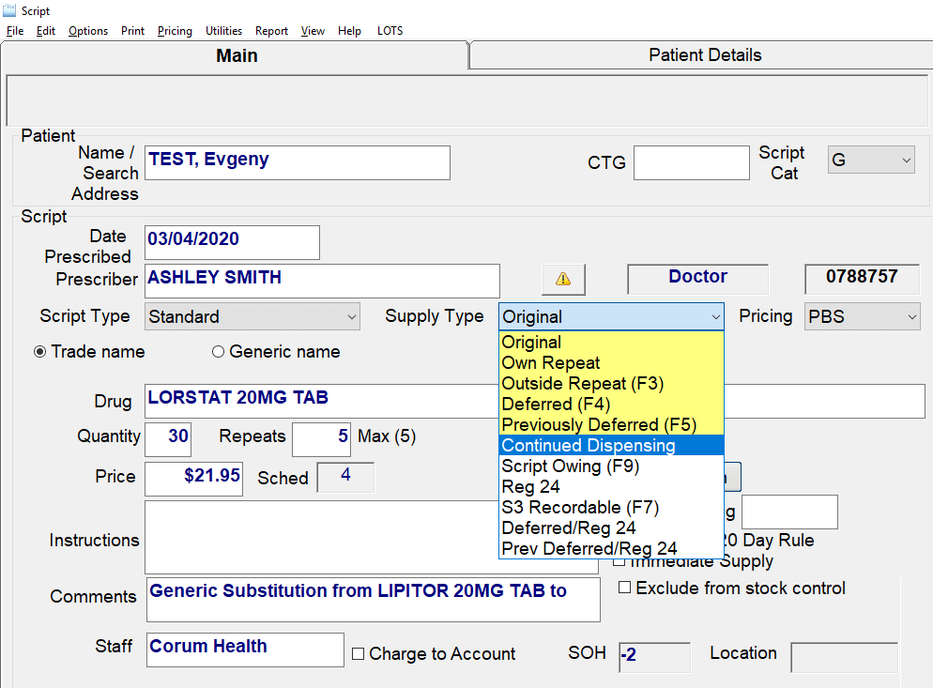Click into the Drug name field
The image size is (933, 688).
(x=319, y=401)
